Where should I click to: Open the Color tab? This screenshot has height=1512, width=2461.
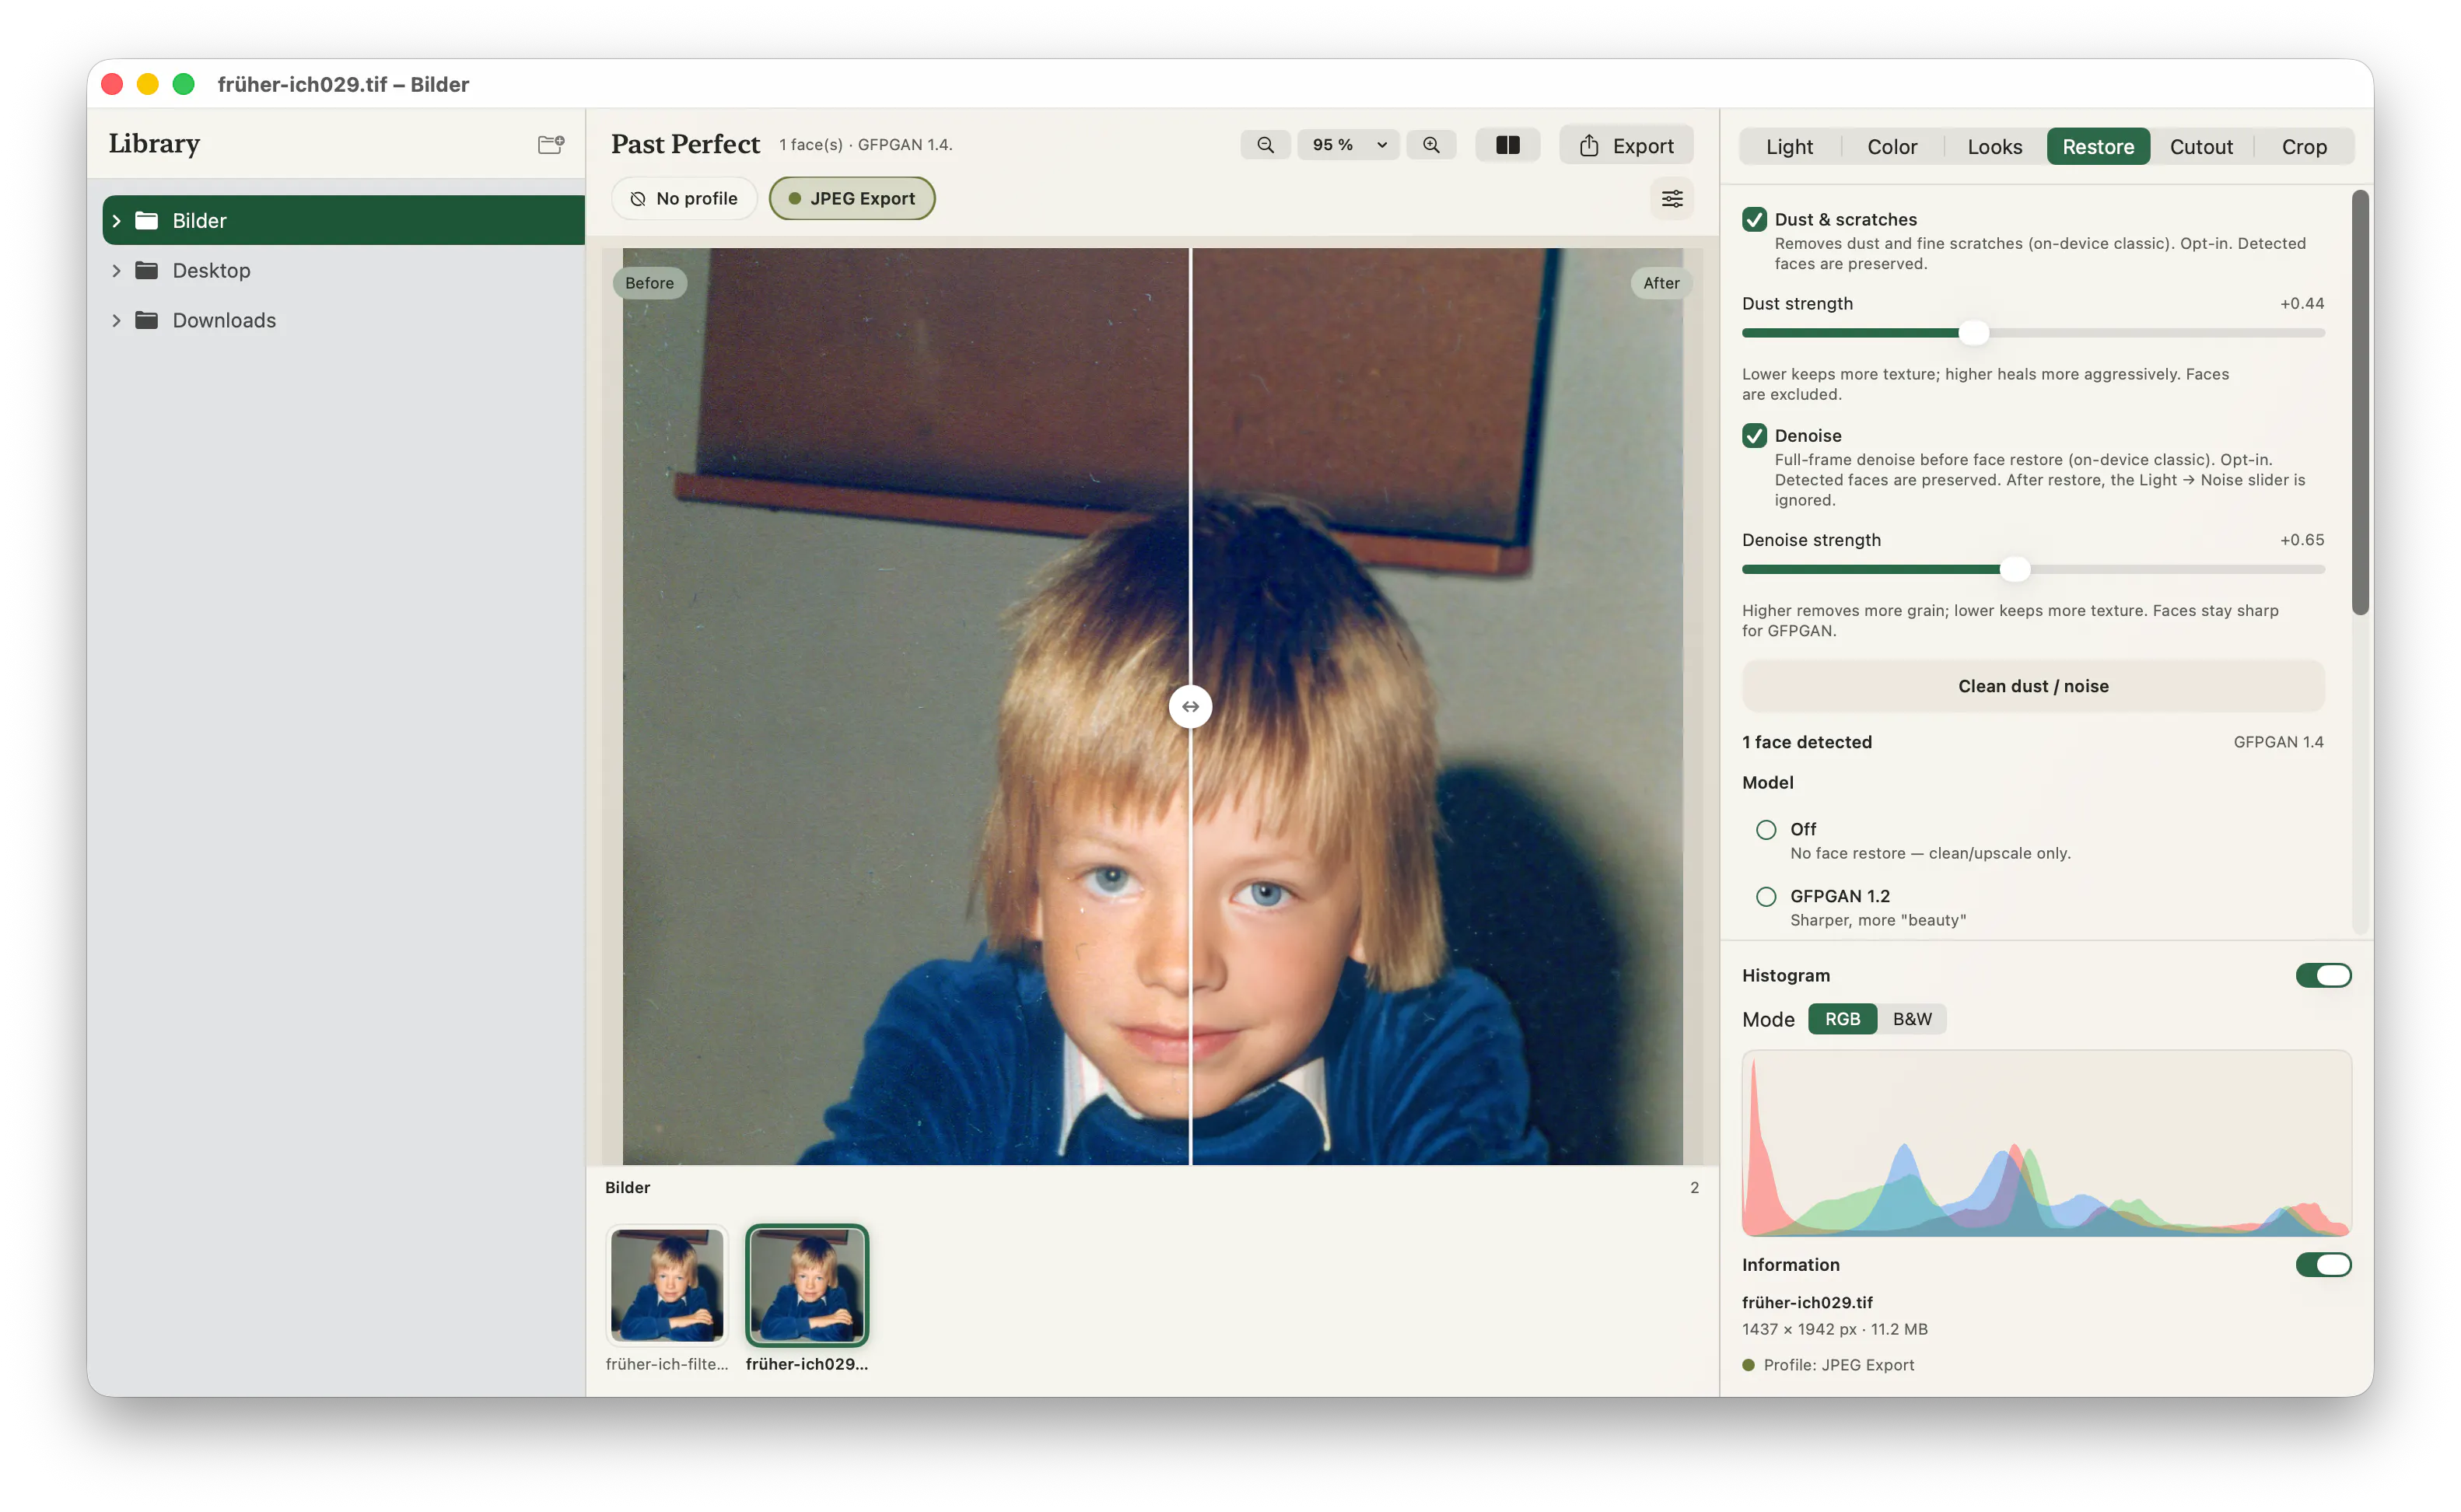click(1892, 147)
